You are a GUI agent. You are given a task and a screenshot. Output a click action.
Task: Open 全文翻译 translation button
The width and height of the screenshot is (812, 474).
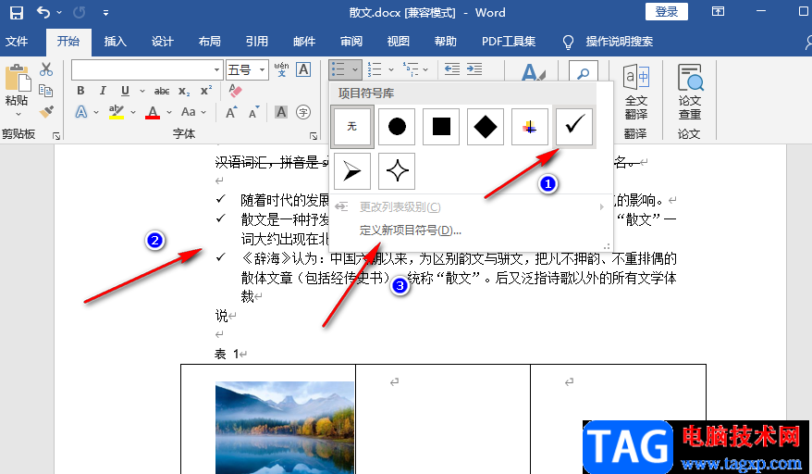[x=636, y=92]
